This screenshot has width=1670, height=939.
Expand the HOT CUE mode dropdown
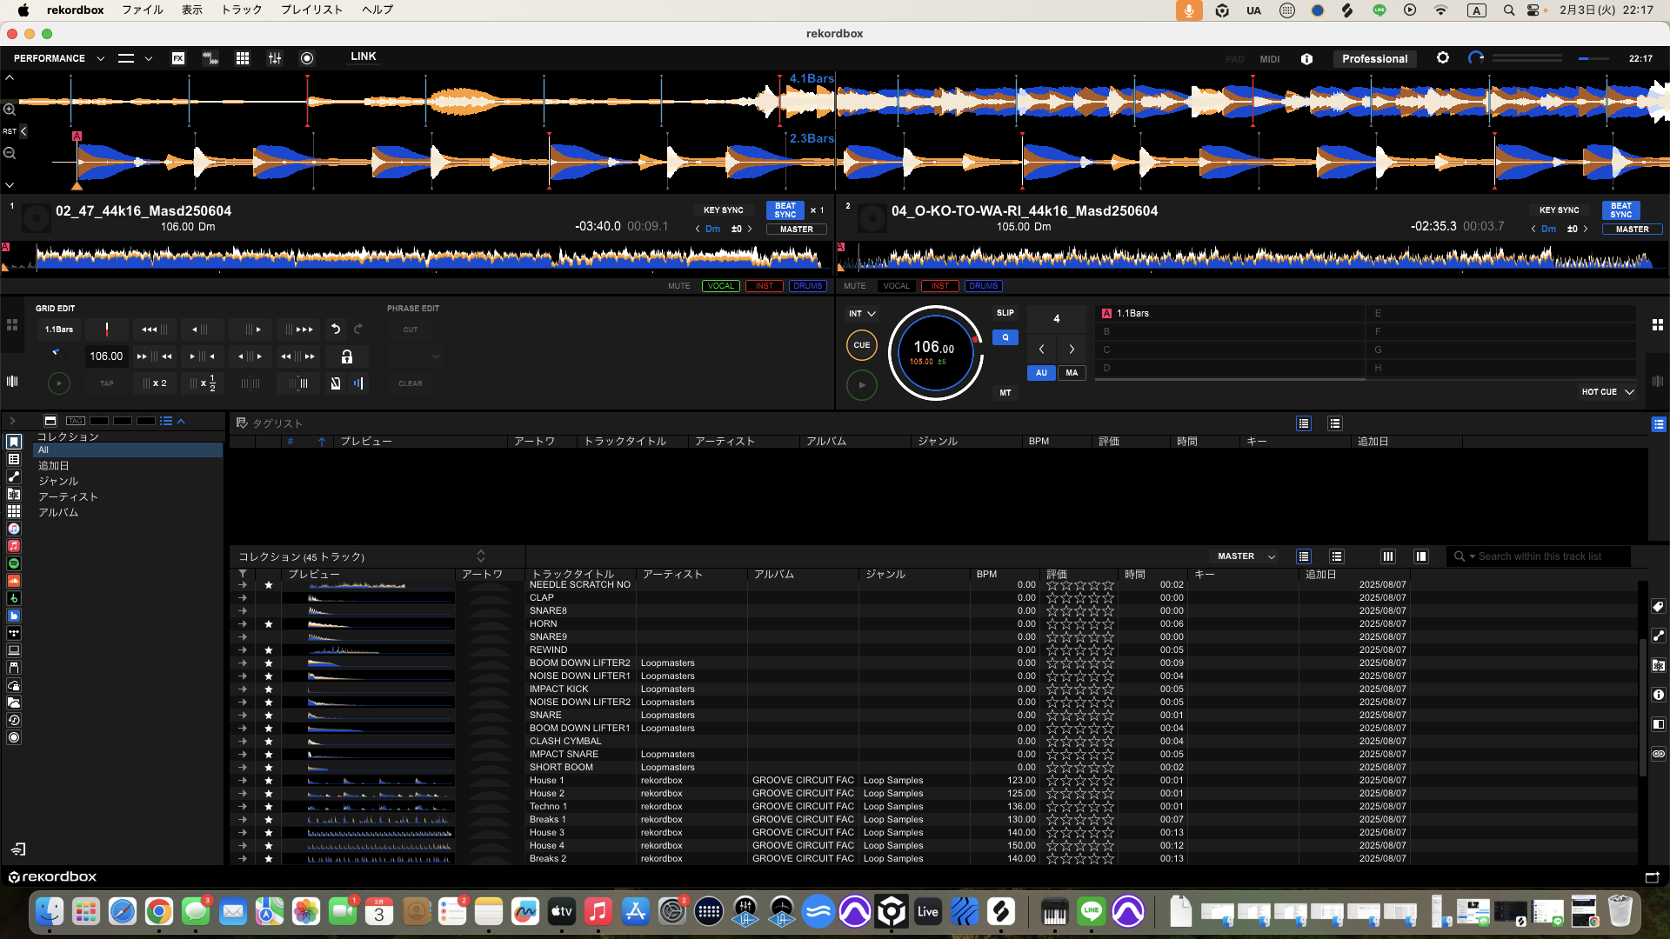[x=1607, y=392]
